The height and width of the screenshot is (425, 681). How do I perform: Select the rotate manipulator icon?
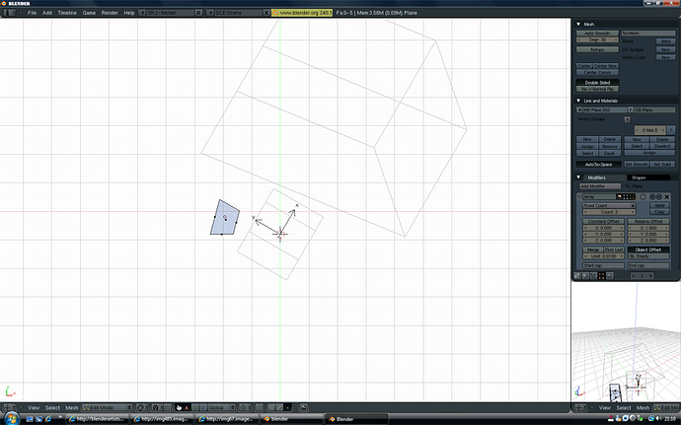pos(195,407)
